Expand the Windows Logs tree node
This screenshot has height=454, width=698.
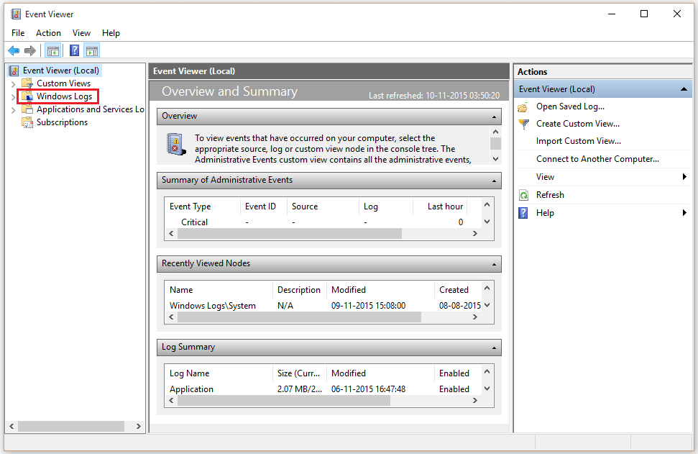[14, 96]
